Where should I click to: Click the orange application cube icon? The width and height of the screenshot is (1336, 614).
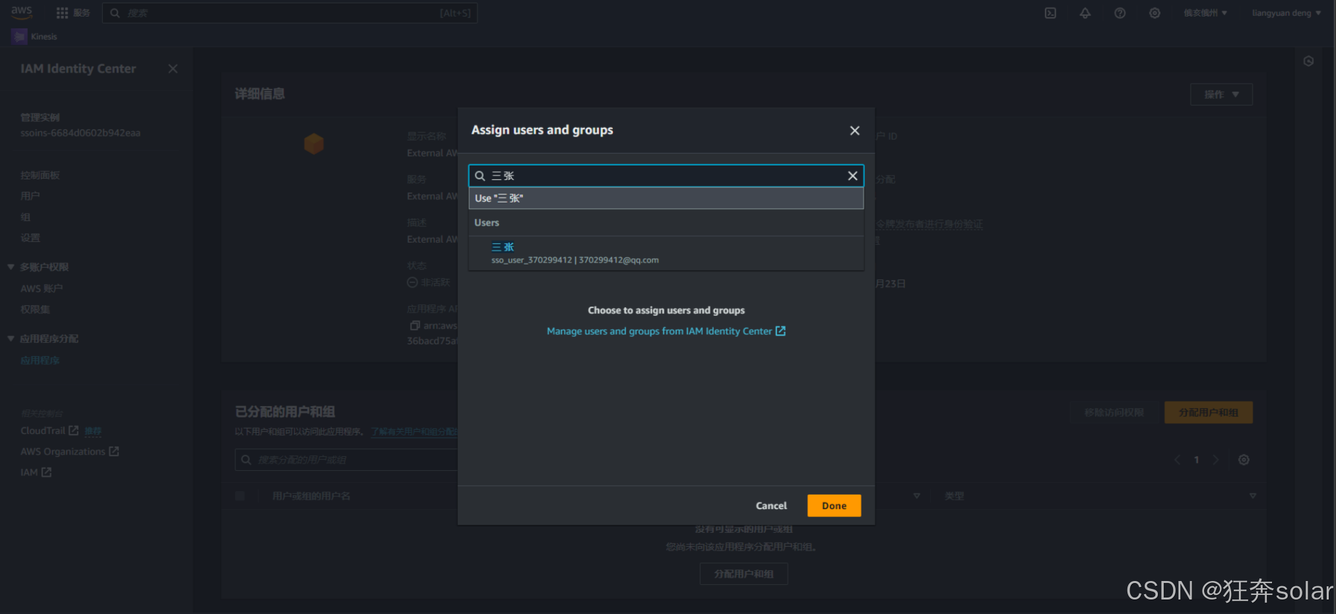(x=313, y=144)
